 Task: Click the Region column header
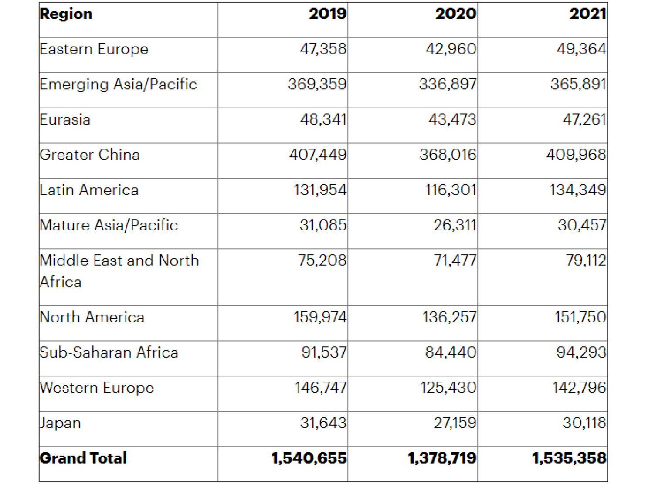click(66, 14)
